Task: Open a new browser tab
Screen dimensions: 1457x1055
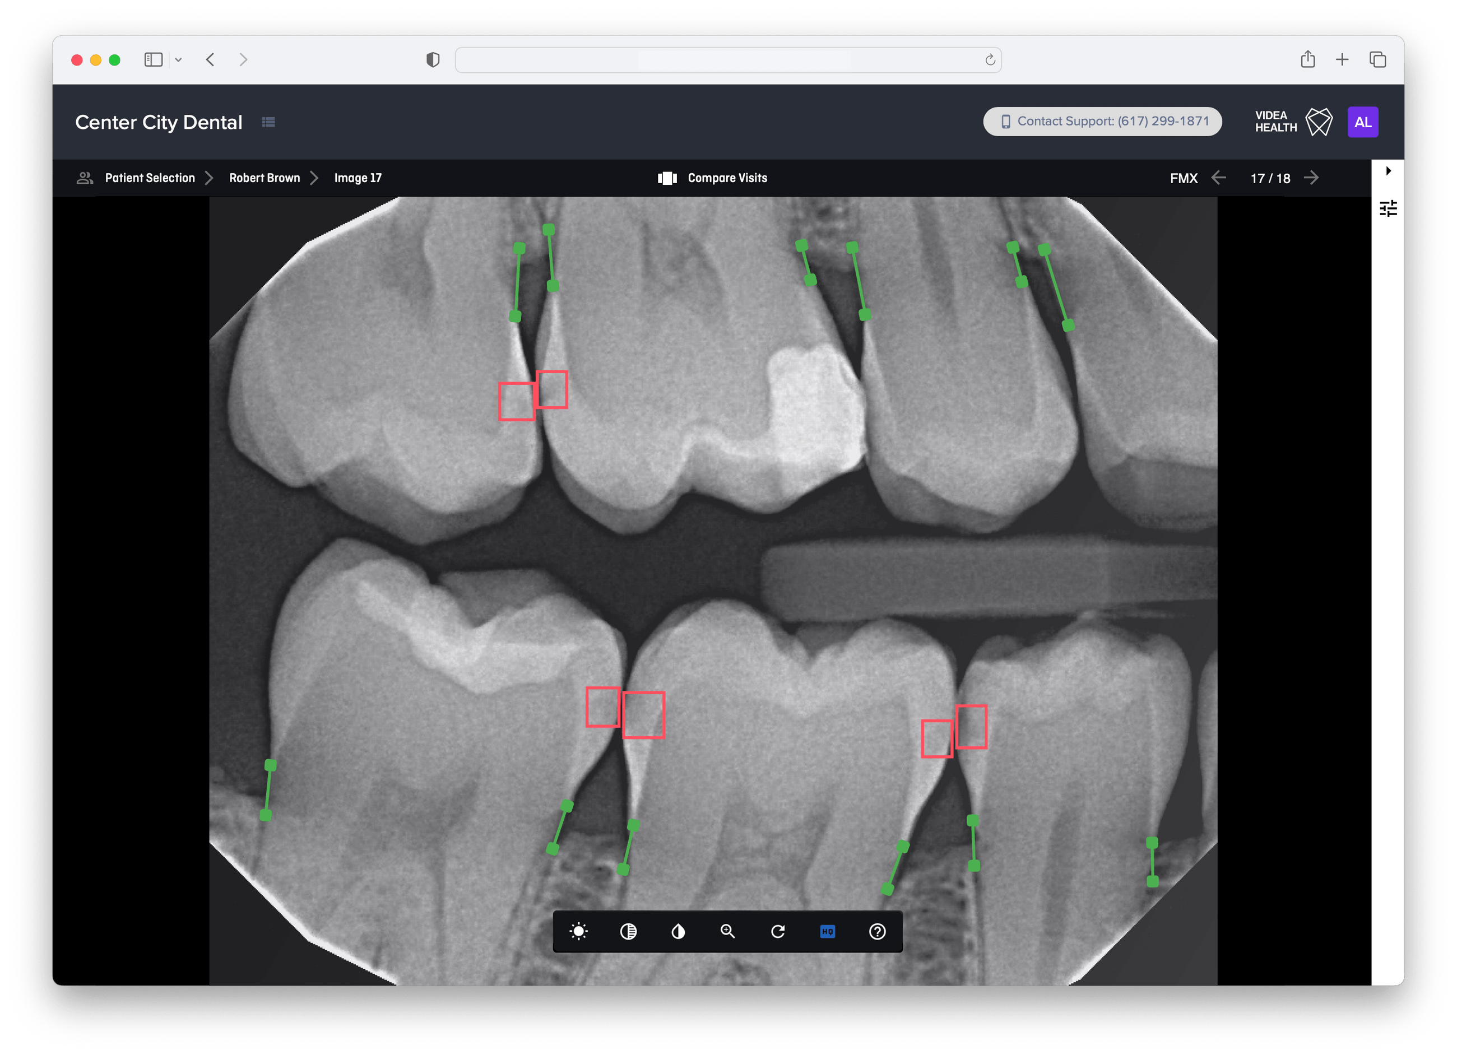Action: (1342, 60)
